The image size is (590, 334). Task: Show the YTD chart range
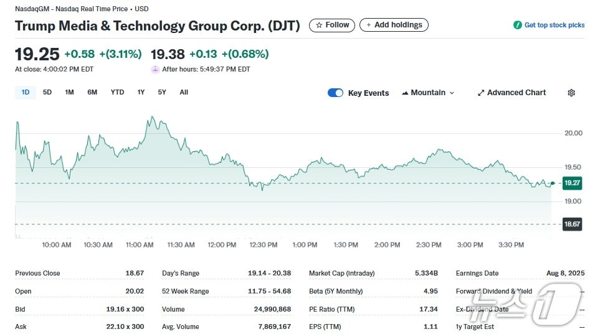point(117,93)
